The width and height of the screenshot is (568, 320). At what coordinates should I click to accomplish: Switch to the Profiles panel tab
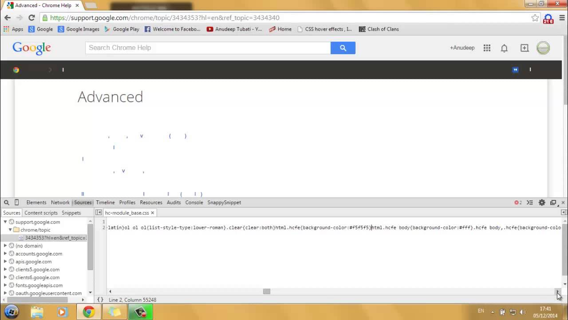127,203
